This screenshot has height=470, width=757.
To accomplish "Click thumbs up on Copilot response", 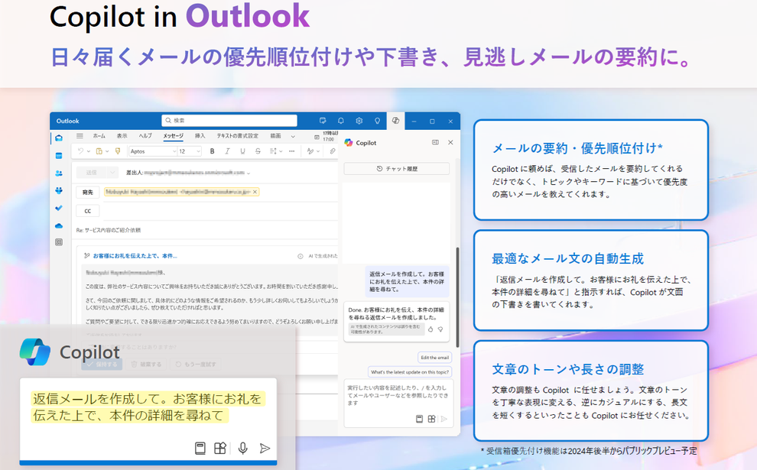I will (430, 329).
